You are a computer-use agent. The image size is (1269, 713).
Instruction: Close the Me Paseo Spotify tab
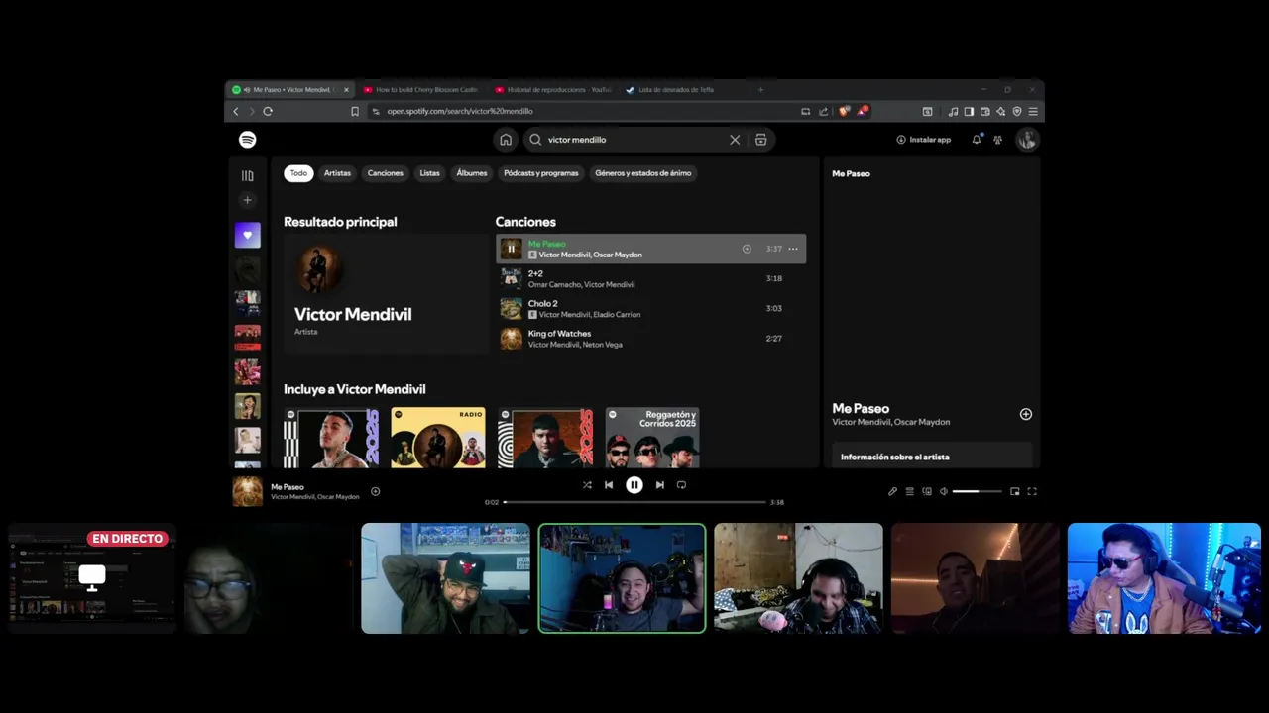[346, 90]
